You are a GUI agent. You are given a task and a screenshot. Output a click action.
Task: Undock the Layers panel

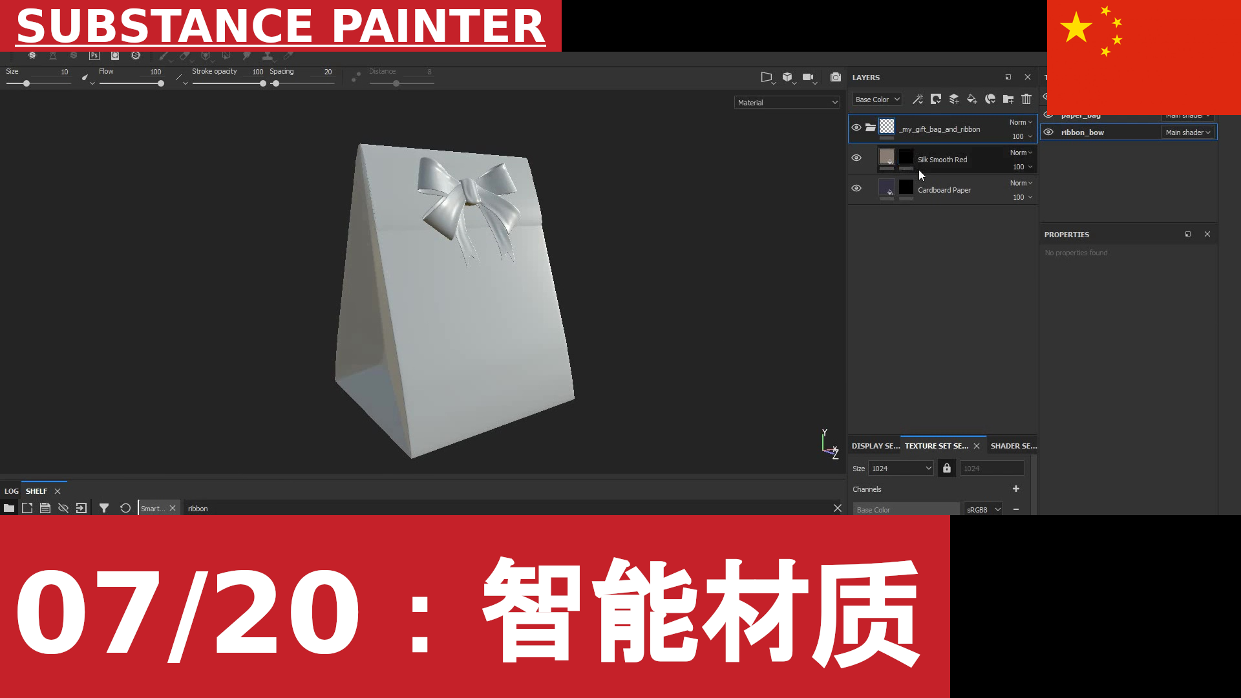click(1008, 77)
